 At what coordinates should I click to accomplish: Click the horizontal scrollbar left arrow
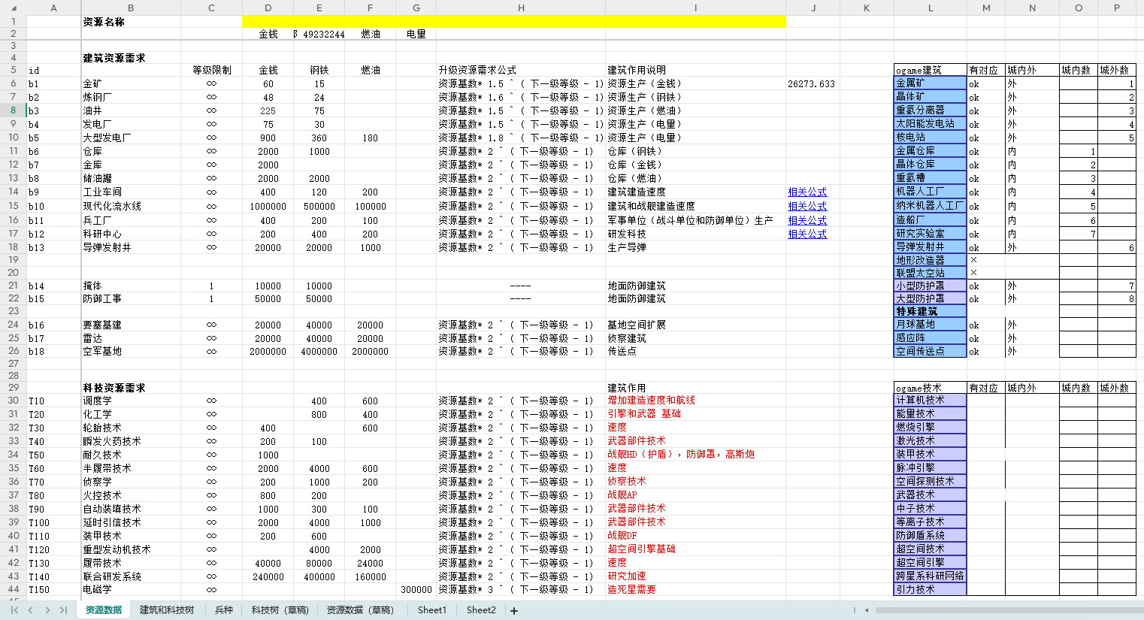(x=867, y=610)
